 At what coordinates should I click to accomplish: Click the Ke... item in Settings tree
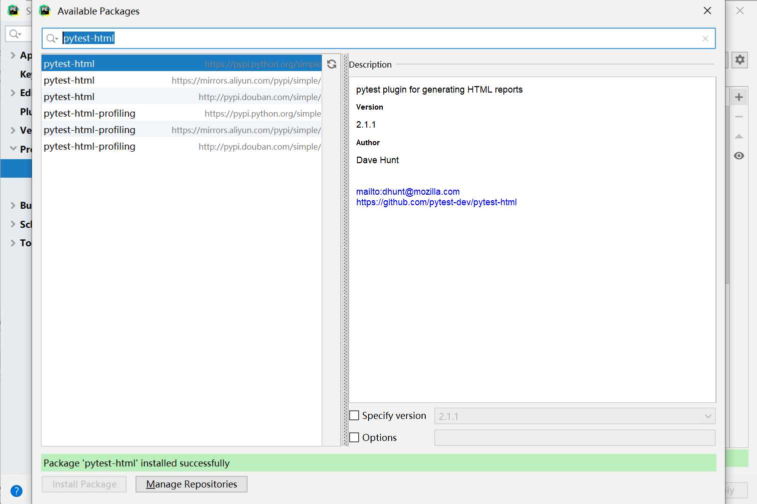tap(26, 74)
